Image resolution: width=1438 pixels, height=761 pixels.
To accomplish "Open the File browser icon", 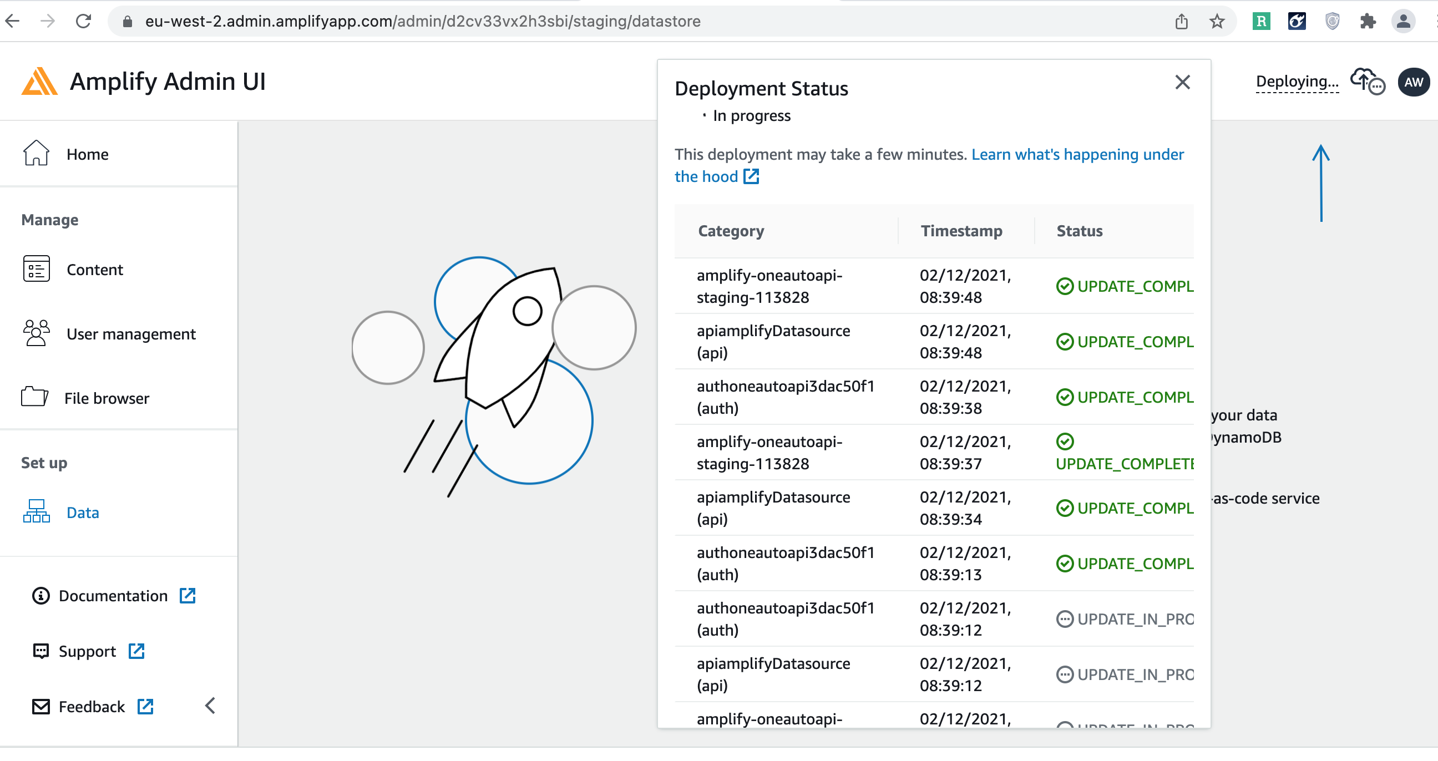I will 33,397.
